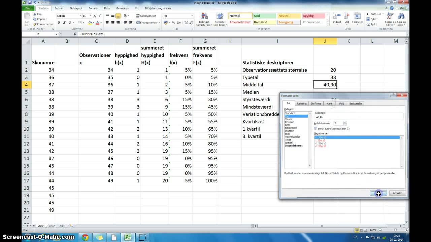Switch to the Indsæt ribbon tab
Image resolution: width=431 pixels, height=242 pixels.
coord(59,8)
